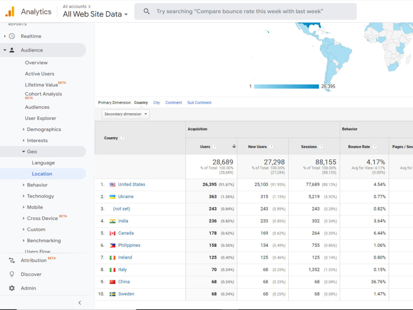Open the All Web Site Data dropdown
Image resolution: width=413 pixels, height=310 pixels.
pos(95,14)
